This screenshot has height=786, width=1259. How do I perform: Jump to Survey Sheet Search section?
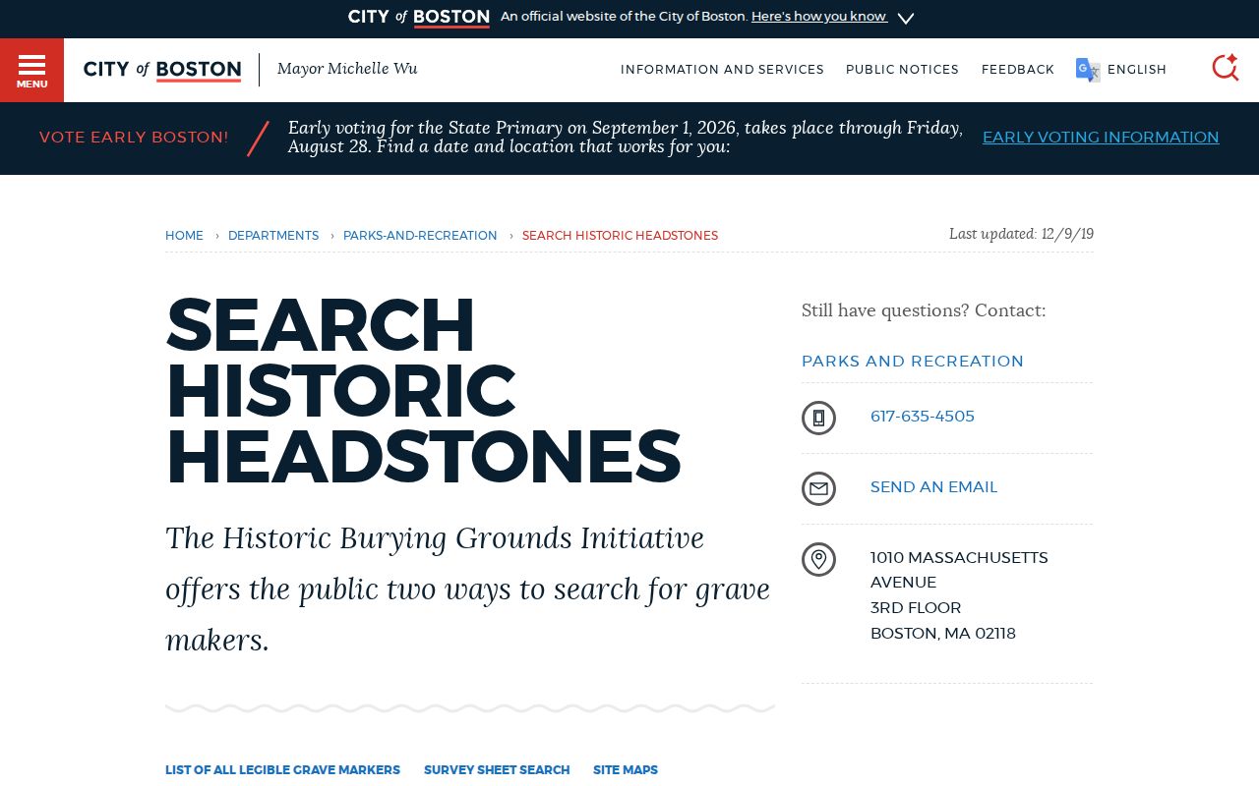click(x=497, y=770)
